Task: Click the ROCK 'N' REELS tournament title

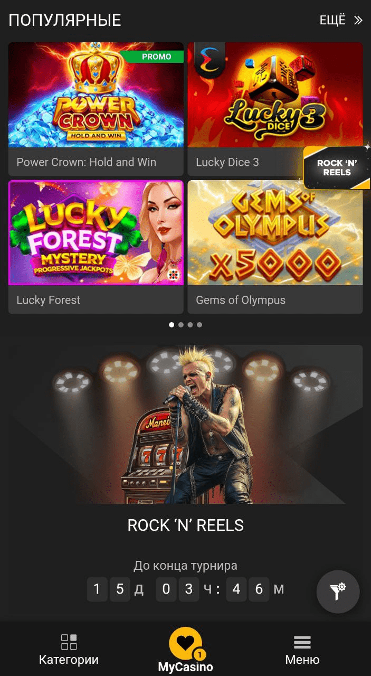Action: click(x=186, y=525)
